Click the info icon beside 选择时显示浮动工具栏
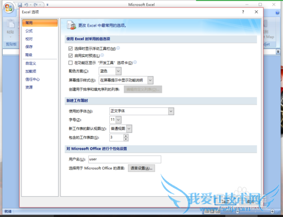The image size is (283, 217). click(118, 48)
